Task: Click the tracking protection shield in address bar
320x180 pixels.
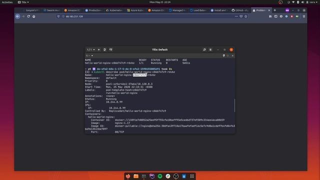Action: [58, 16]
